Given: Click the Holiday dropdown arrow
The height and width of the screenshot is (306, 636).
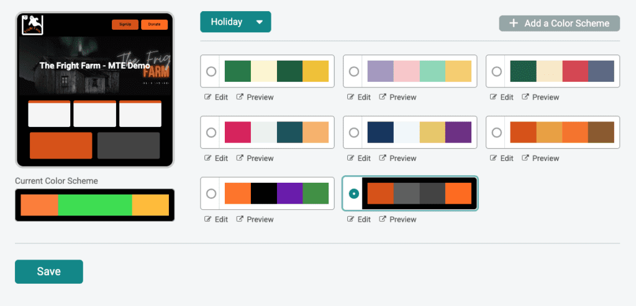Looking at the screenshot, I should [260, 22].
